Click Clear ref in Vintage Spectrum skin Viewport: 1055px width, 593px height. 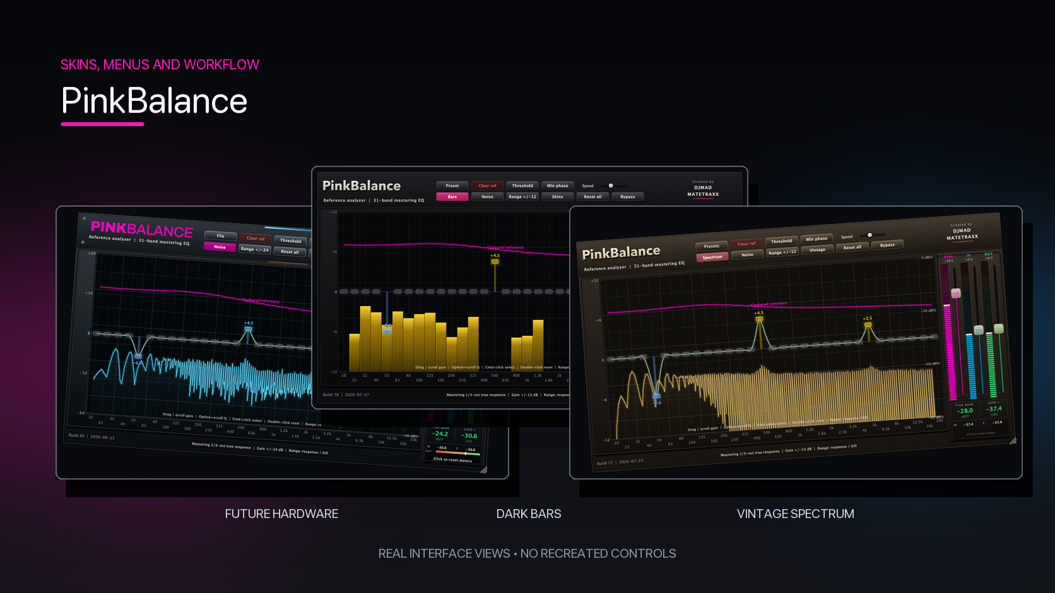pos(746,244)
